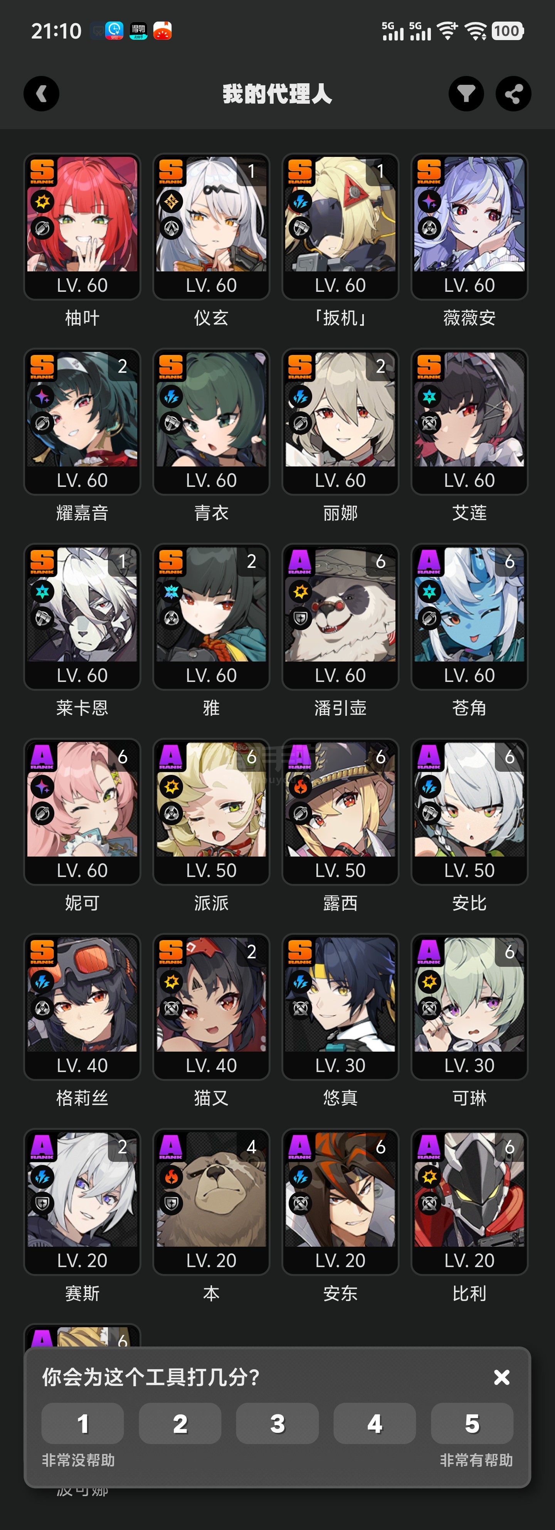Open agent 柚叶 portrait card
This screenshot has height=1530, width=555.
click(x=82, y=226)
